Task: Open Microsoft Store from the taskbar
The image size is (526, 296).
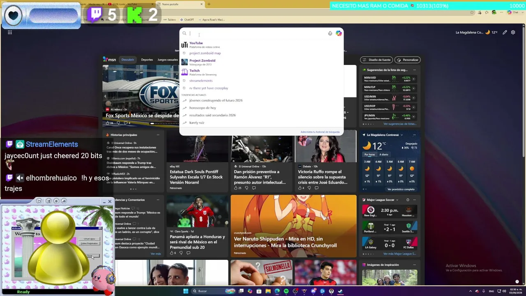Action: 259,291
